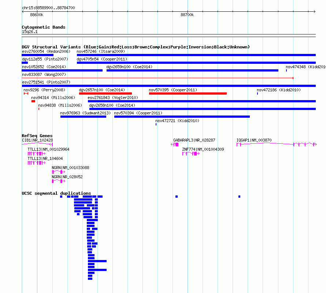326x293 pixels.
Task: Click the GABARAPL3 gene exon glyph
Action: point(175,144)
